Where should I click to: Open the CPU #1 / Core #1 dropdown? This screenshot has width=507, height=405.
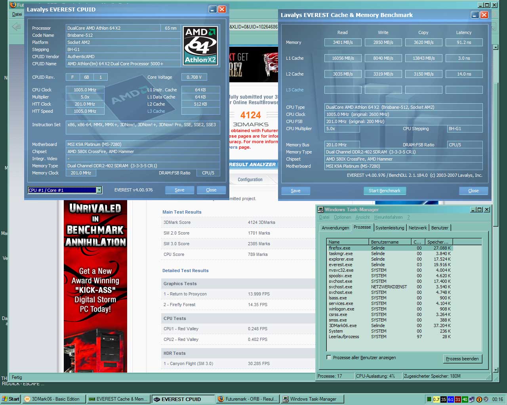point(99,190)
